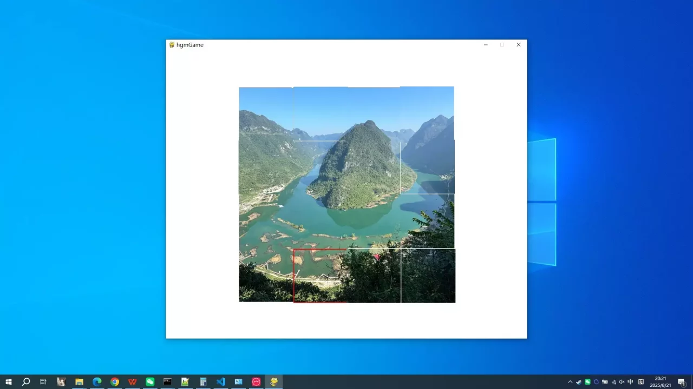Open the Start menu
This screenshot has height=389, width=693.
9,382
